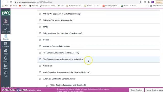Screen dimensions: 163x92
Task: Open Artemisia Gentilischi: Gender & Power
Action: [x=59, y=79]
